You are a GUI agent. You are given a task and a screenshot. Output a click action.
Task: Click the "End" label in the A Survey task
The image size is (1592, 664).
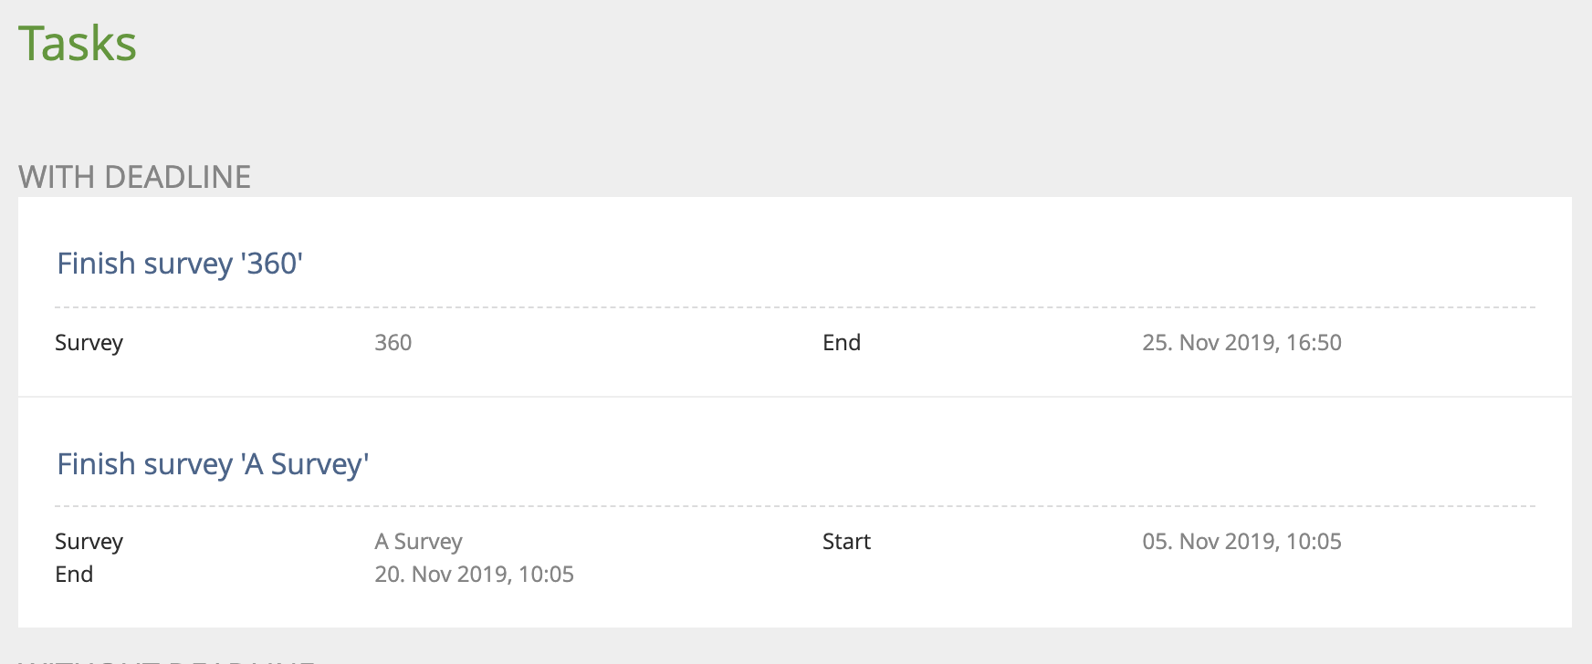click(74, 575)
